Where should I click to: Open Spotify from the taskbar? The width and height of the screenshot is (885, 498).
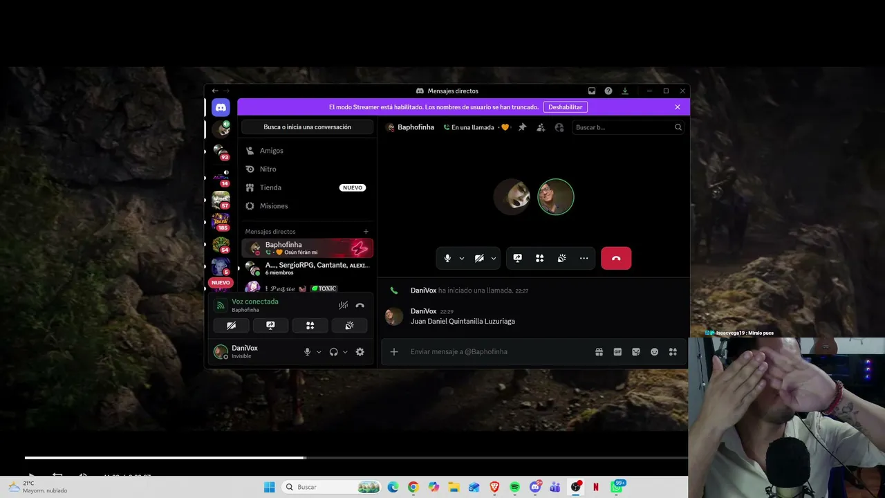click(x=515, y=487)
